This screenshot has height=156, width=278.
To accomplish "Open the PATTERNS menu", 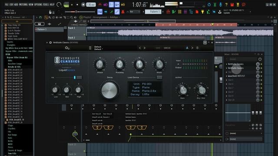I will 23,4.
